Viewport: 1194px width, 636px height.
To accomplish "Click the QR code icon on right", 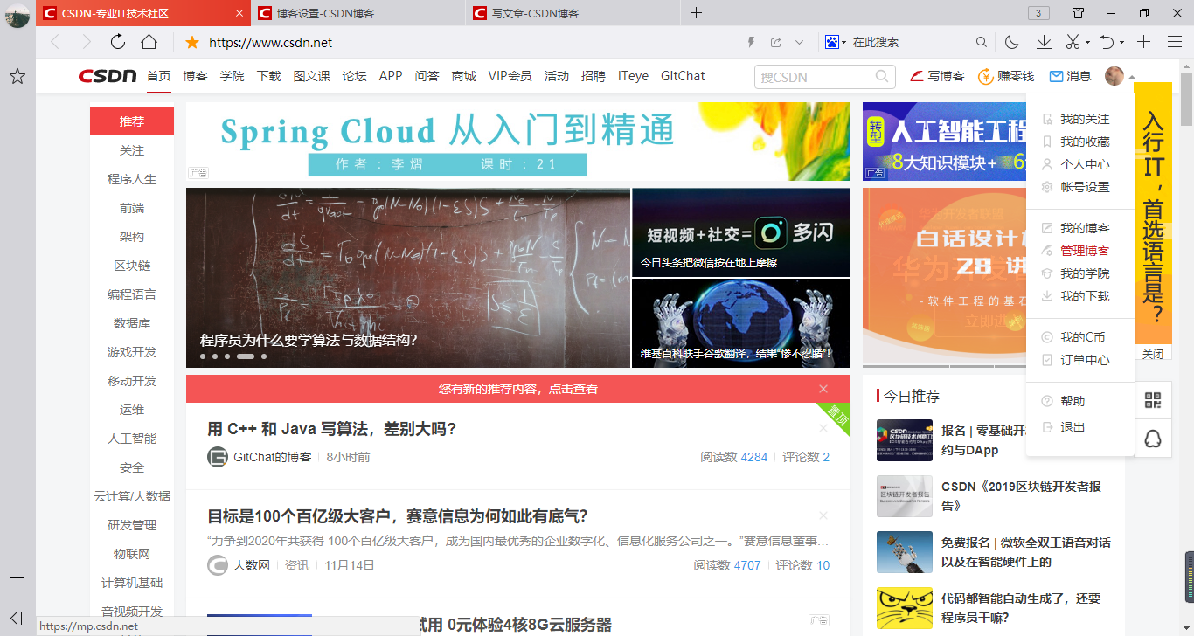I will pyautogui.click(x=1153, y=400).
